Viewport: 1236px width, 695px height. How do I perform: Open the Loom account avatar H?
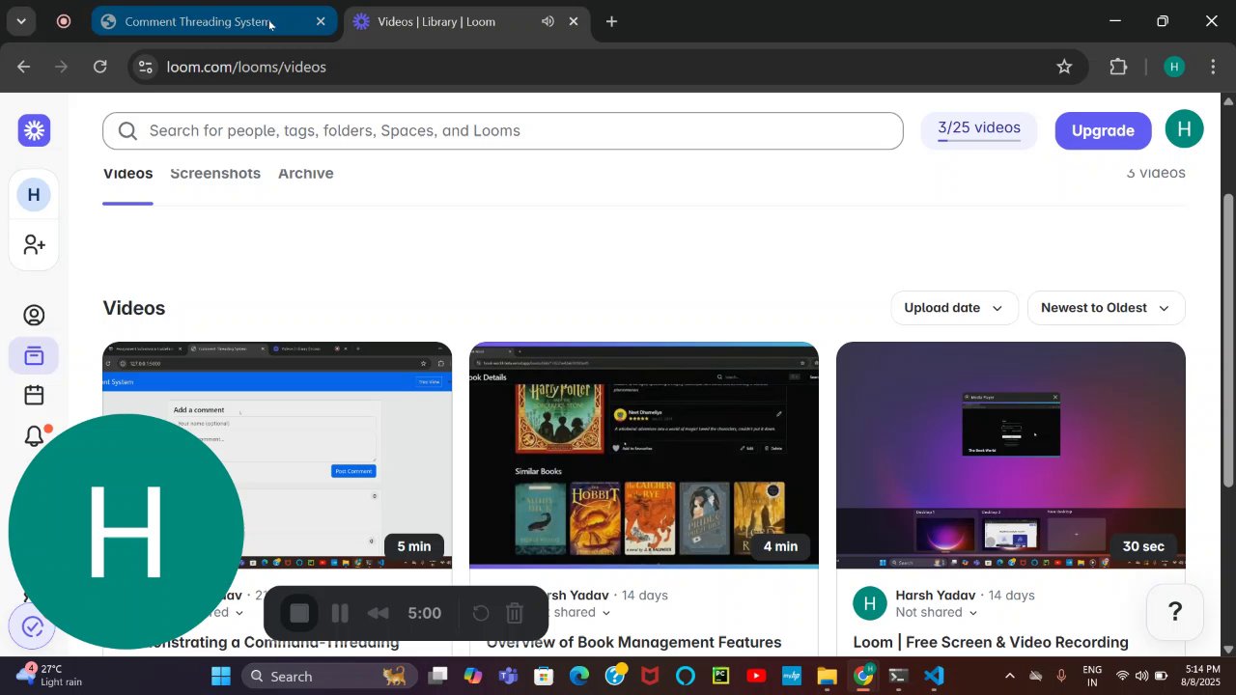[x=1184, y=130]
